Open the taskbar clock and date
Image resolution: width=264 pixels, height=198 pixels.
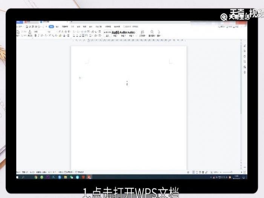click(236, 177)
